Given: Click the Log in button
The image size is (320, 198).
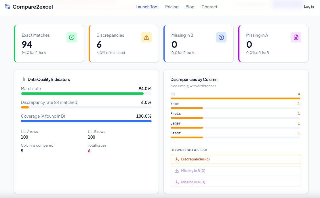Looking at the screenshot, I should (309, 7).
